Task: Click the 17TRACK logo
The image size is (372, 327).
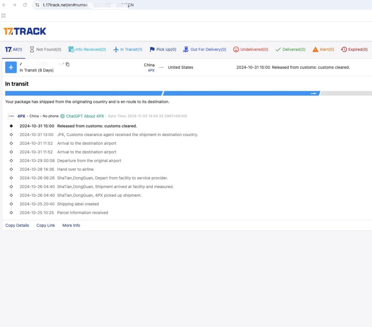Action: [x=25, y=31]
